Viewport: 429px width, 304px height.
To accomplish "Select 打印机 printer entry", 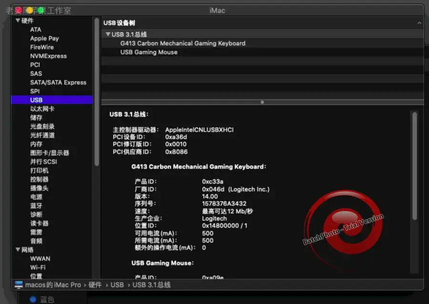I will coord(39,170).
